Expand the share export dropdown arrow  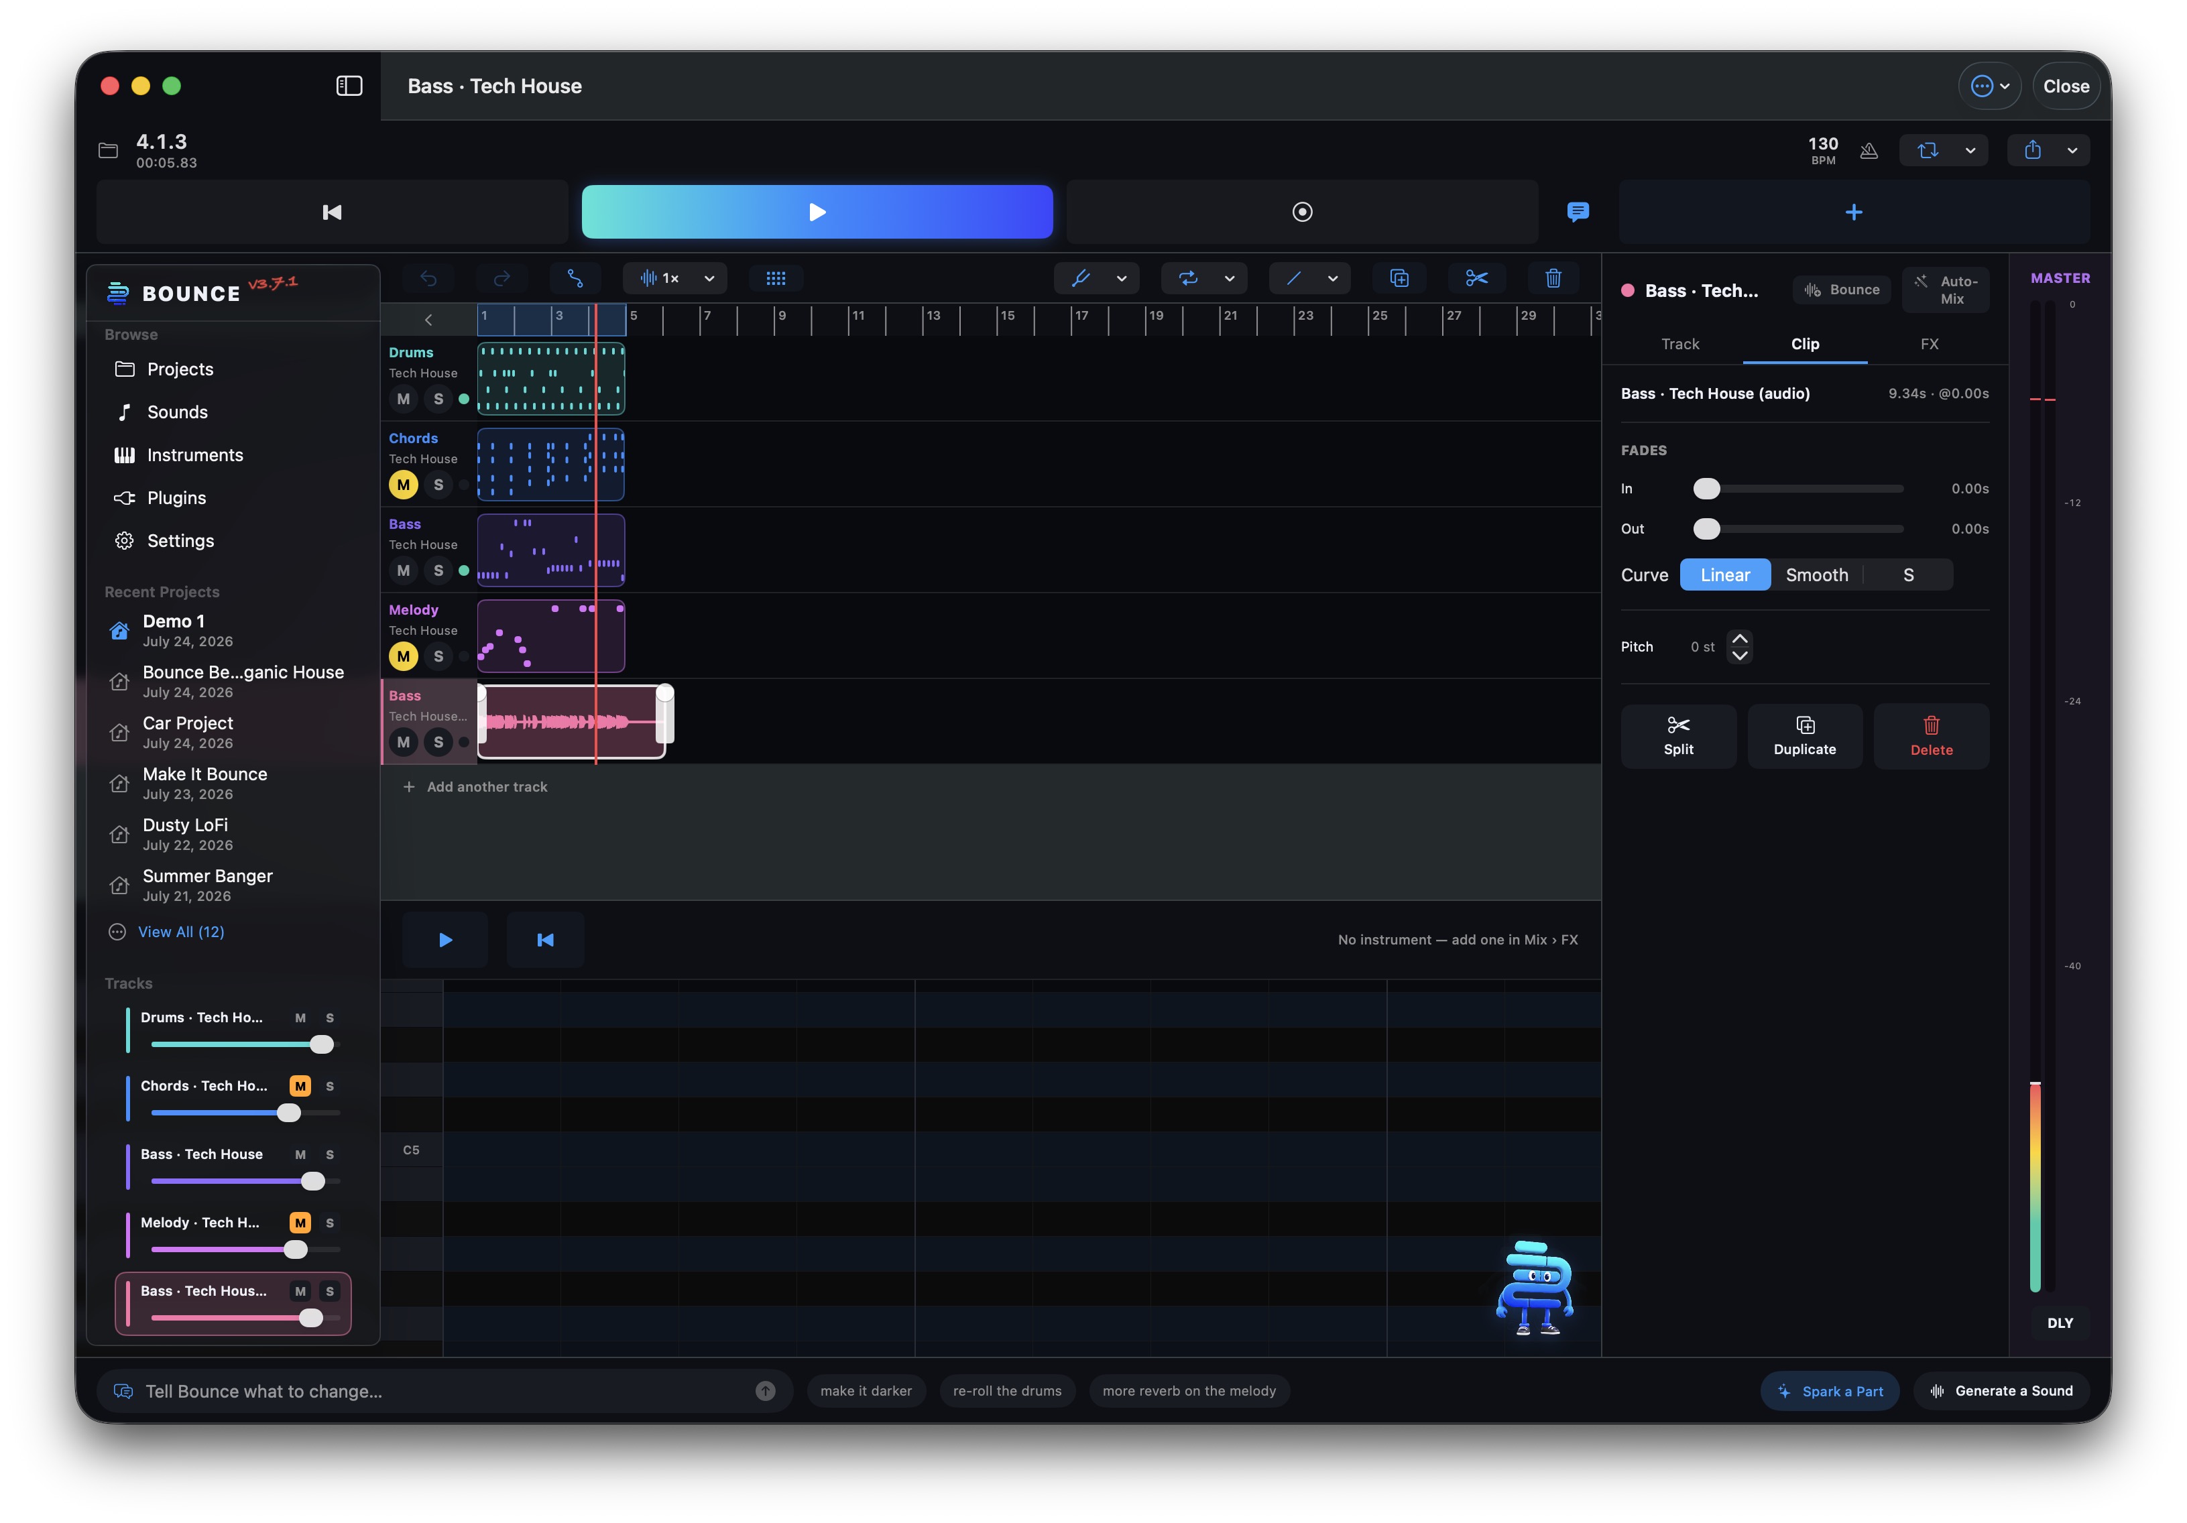(x=2072, y=151)
